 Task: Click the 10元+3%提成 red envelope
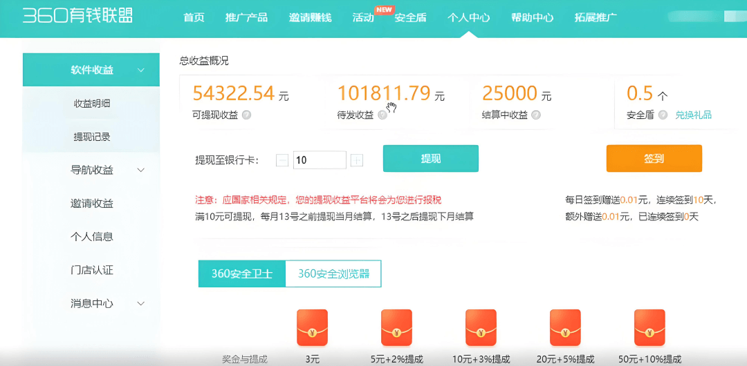(481, 327)
